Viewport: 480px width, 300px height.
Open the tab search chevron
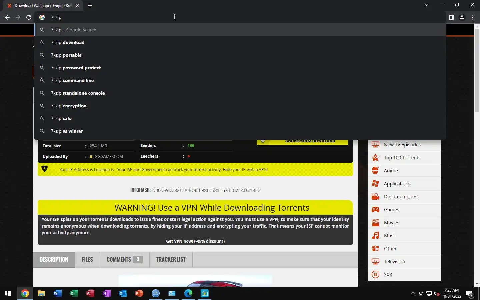[426, 5]
